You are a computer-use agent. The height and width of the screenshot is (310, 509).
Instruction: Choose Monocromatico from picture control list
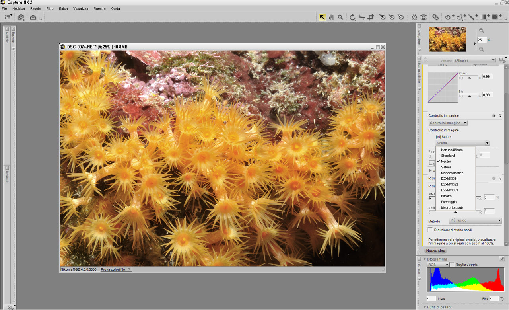[456, 173]
